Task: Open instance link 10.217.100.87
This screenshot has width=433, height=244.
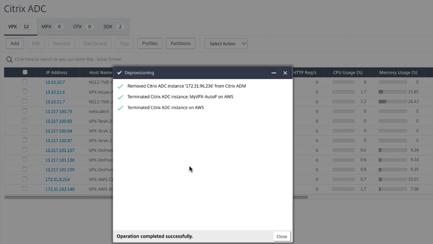Action: click(x=58, y=141)
